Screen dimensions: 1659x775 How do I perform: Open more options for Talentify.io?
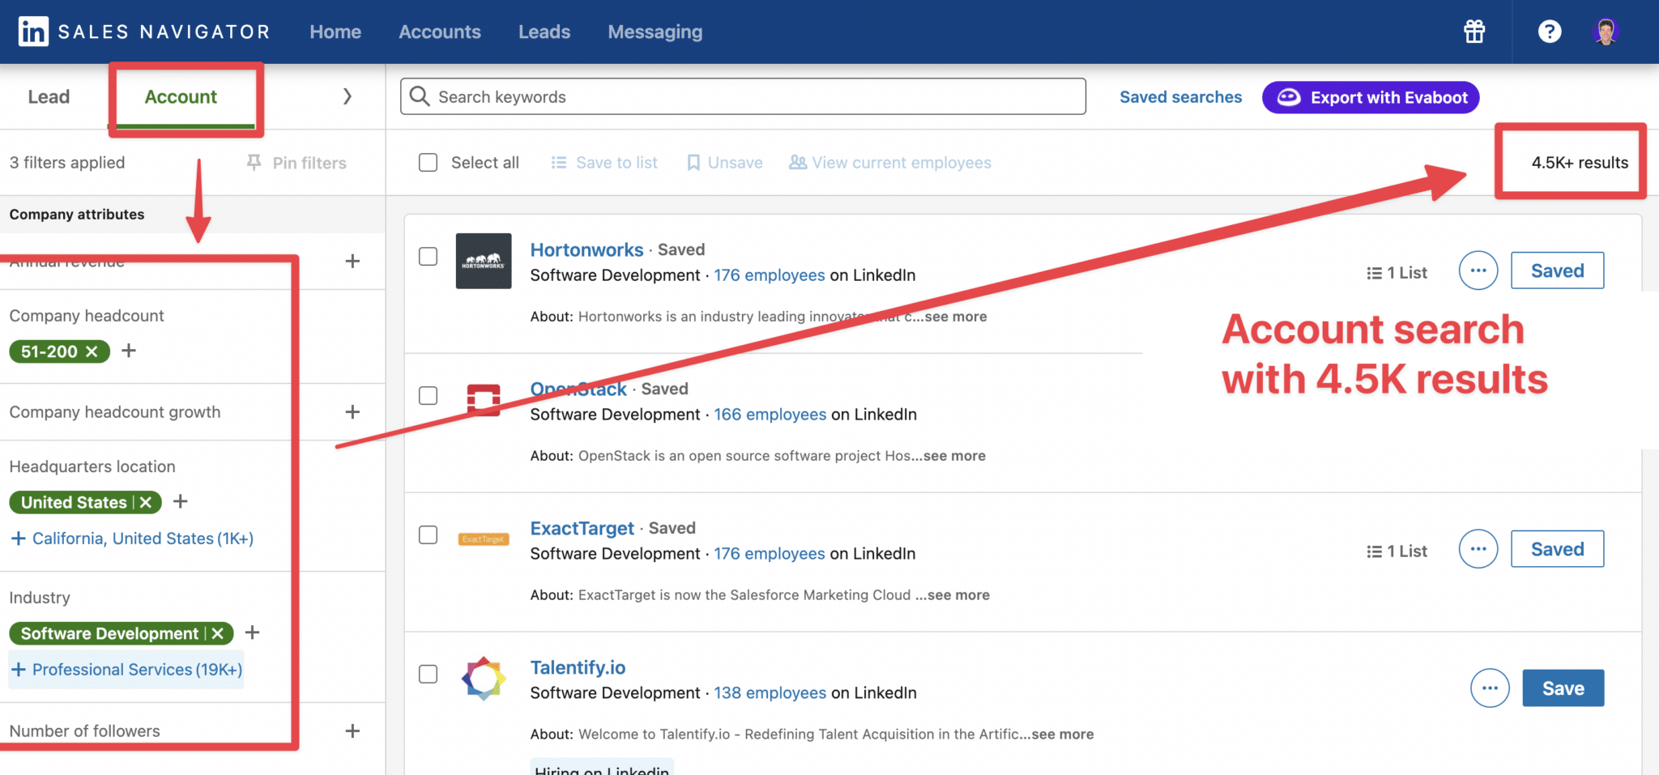(x=1490, y=688)
